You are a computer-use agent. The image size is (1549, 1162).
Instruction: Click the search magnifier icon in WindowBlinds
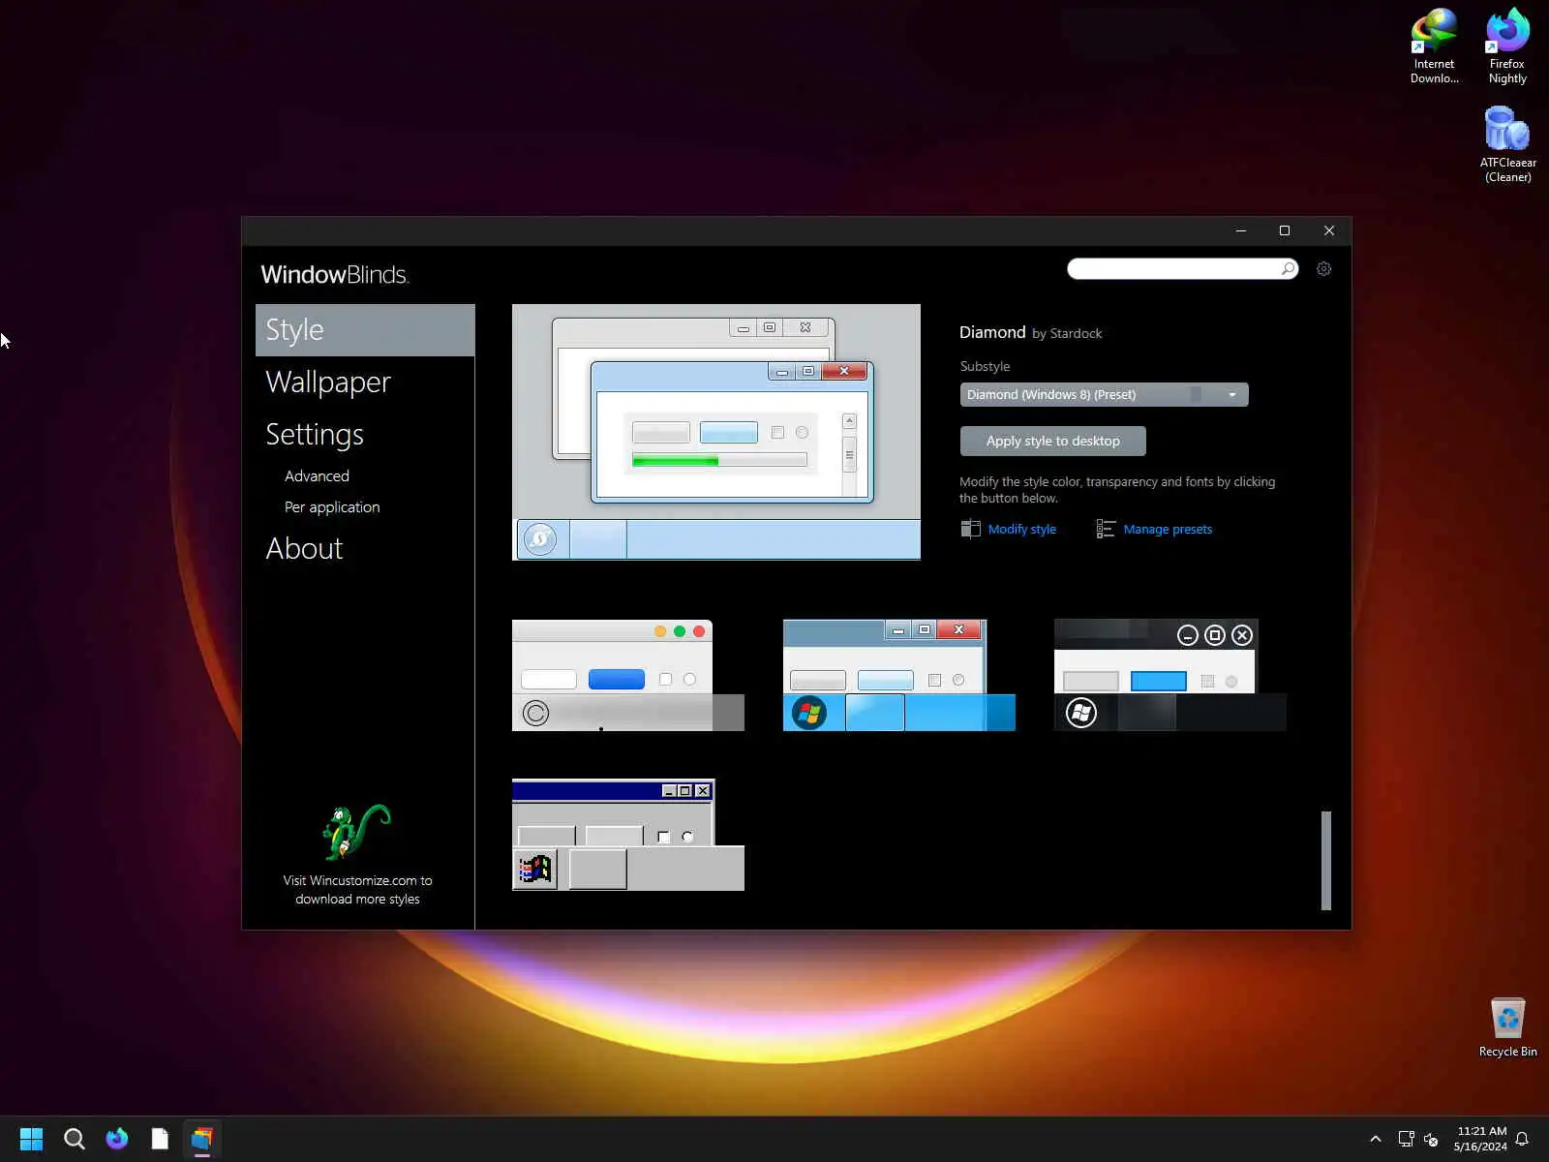pos(1288,268)
